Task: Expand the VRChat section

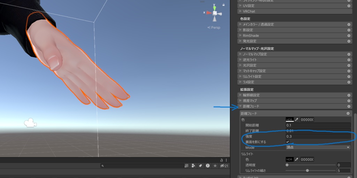Action: (x=295, y=11)
